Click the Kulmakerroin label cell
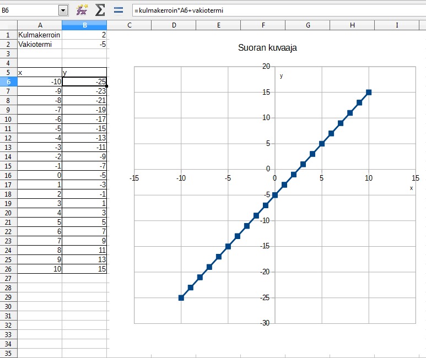 pos(40,35)
